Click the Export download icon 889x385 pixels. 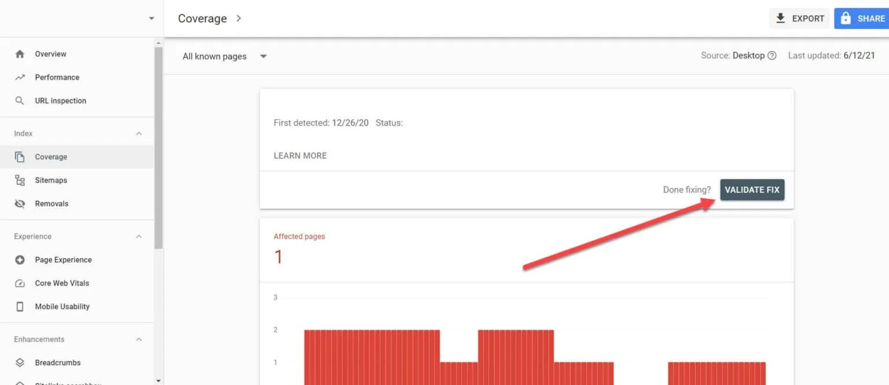[781, 18]
